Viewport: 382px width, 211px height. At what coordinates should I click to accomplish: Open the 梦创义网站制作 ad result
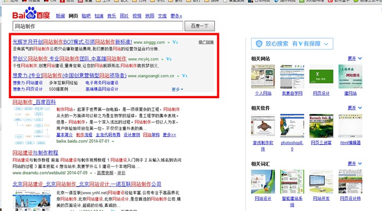[x=70, y=59]
